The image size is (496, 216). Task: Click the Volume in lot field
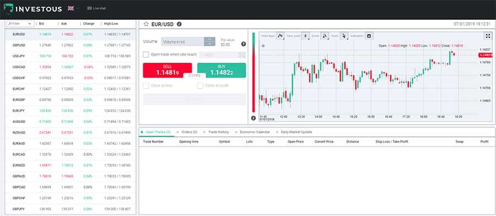(182, 41)
